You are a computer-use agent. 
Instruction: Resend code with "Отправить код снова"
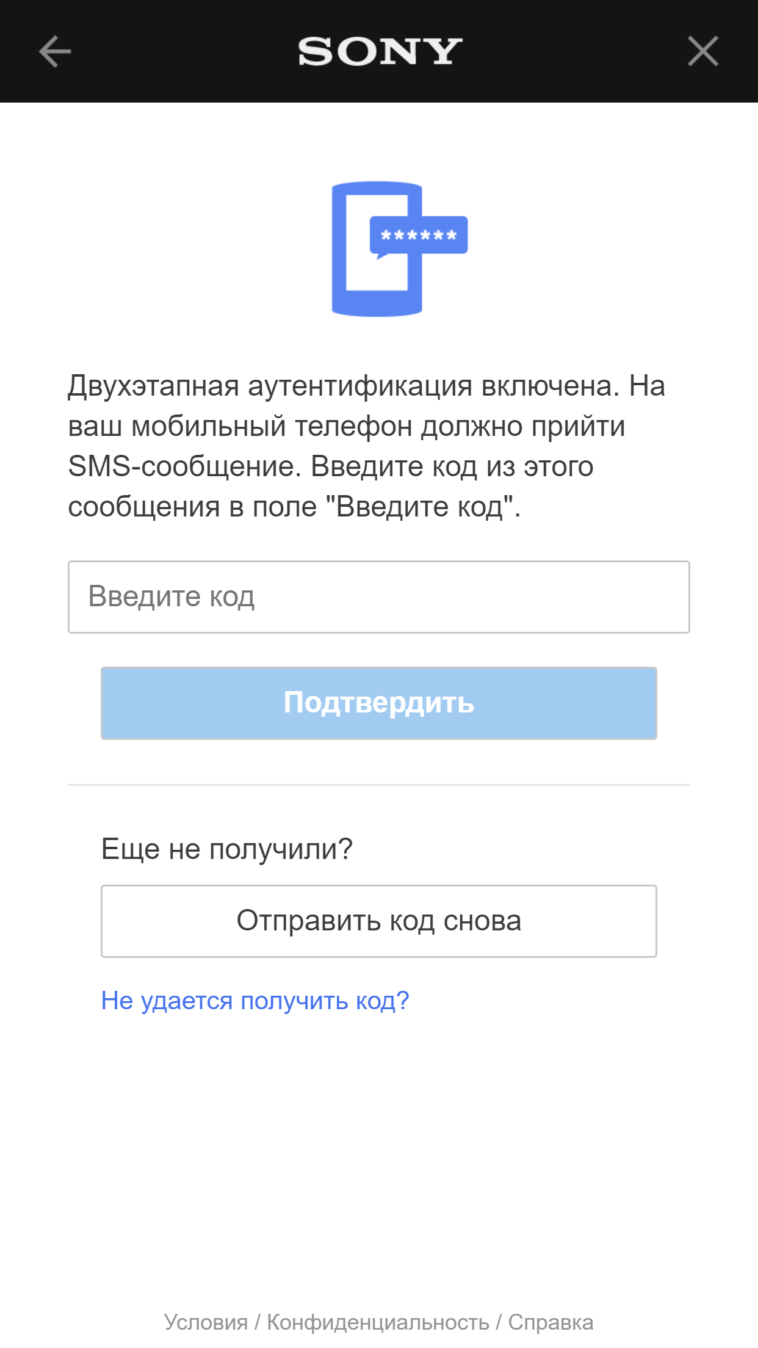pos(378,921)
